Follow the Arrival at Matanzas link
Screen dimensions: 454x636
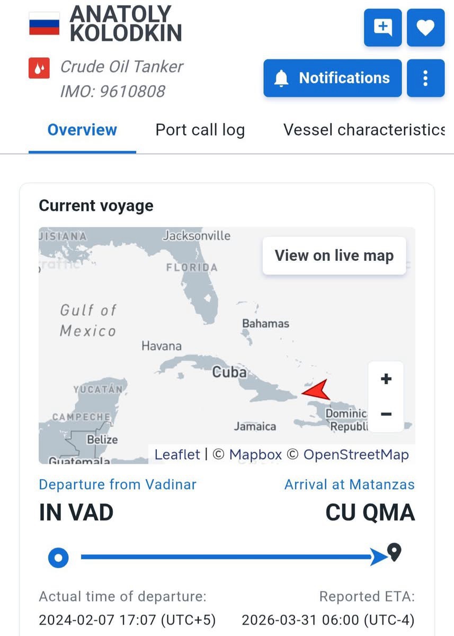click(349, 484)
